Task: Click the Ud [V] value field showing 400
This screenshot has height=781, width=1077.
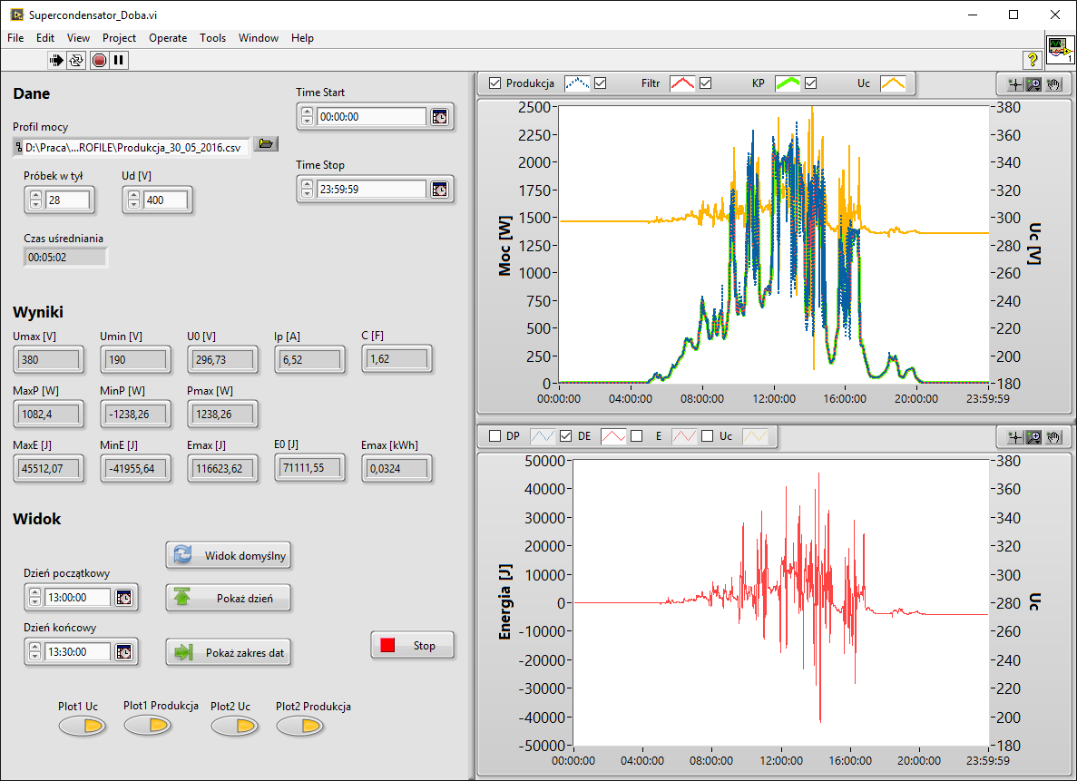Action: [165, 200]
